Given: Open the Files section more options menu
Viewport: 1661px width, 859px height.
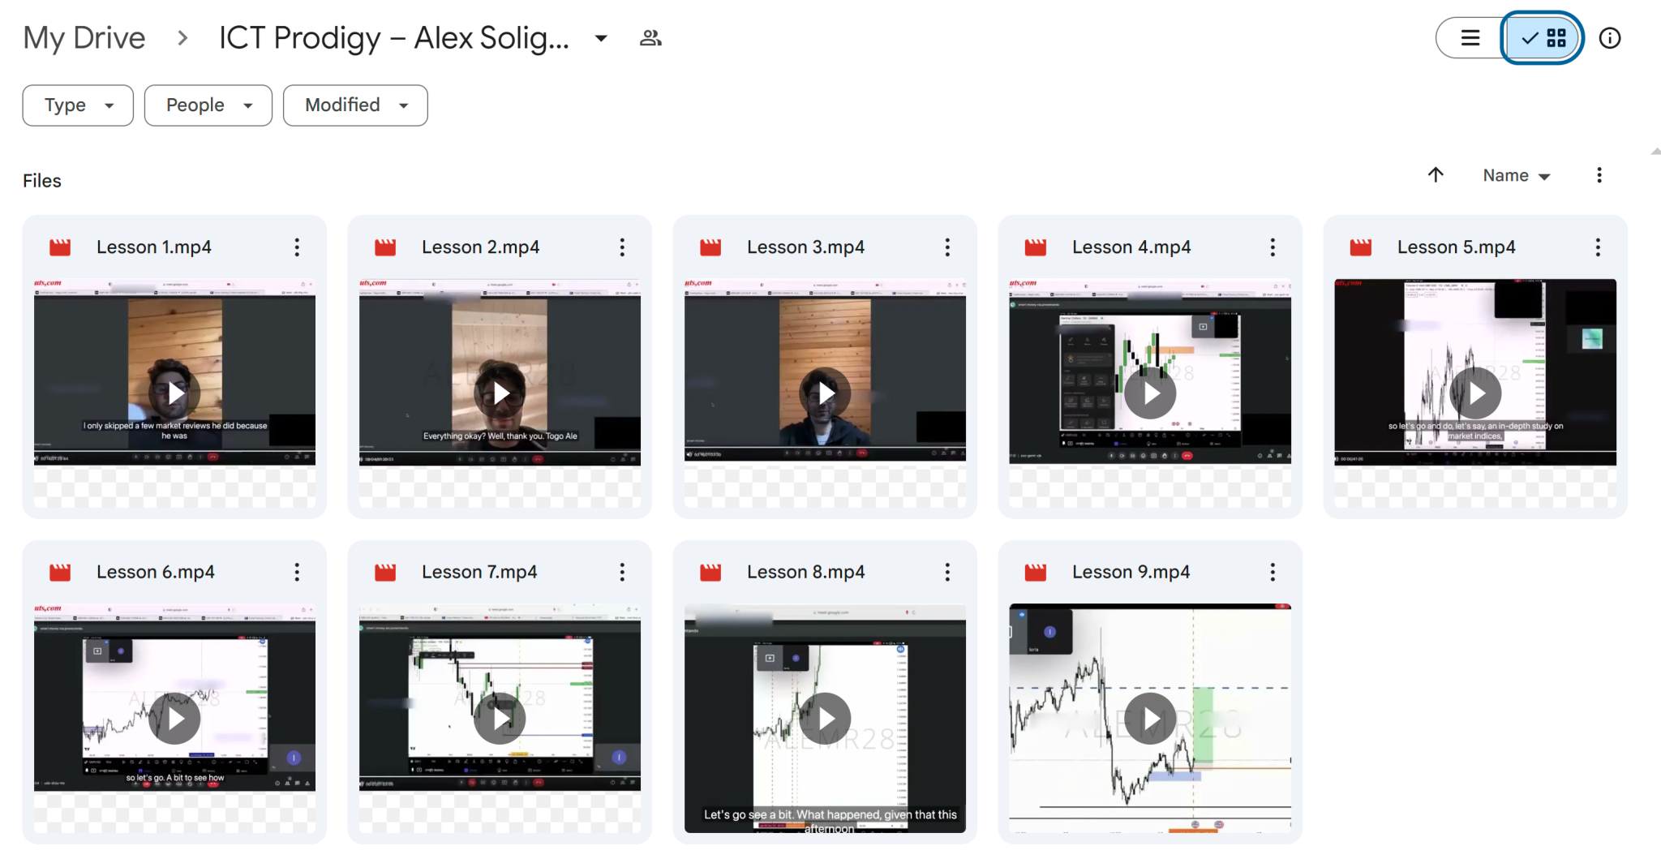Looking at the screenshot, I should (x=1599, y=175).
